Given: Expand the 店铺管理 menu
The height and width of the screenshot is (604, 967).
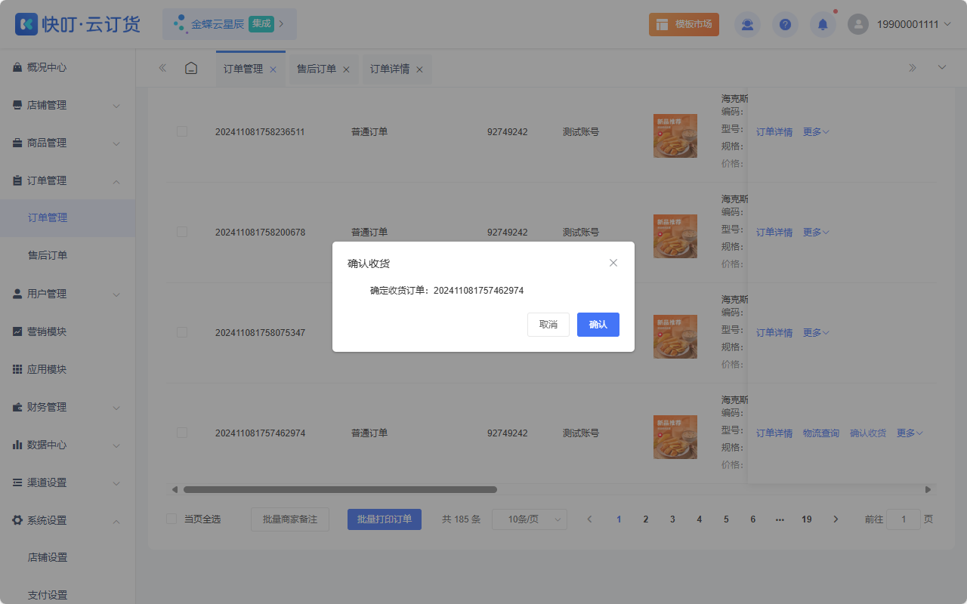Looking at the screenshot, I should click(67, 105).
